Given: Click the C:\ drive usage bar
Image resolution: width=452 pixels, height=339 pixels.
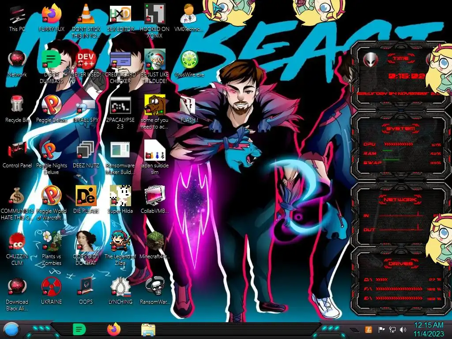Looking at the screenshot, I should (382, 279).
